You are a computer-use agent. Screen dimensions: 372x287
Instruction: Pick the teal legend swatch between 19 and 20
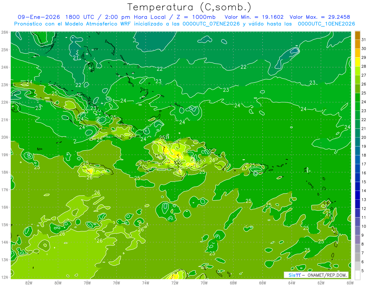tap(357, 142)
